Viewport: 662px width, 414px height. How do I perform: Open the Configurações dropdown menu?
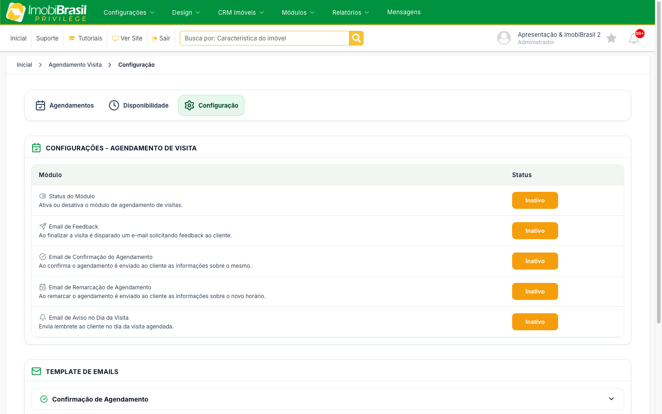(x=129, y=12)
